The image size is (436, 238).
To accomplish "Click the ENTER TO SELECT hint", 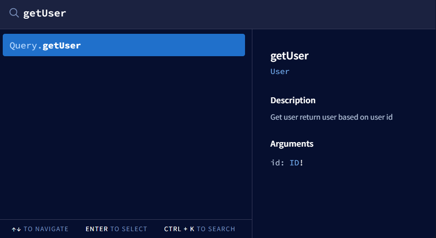I will click(116, 229).
